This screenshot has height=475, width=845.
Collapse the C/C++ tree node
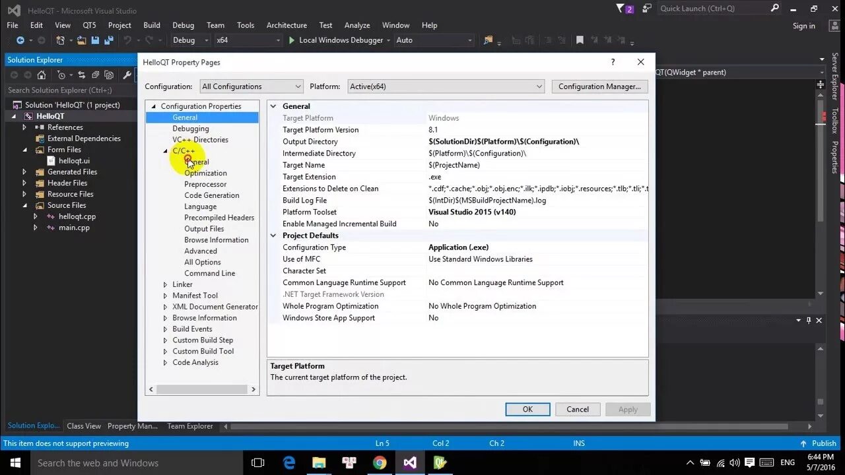pos(166,151)
